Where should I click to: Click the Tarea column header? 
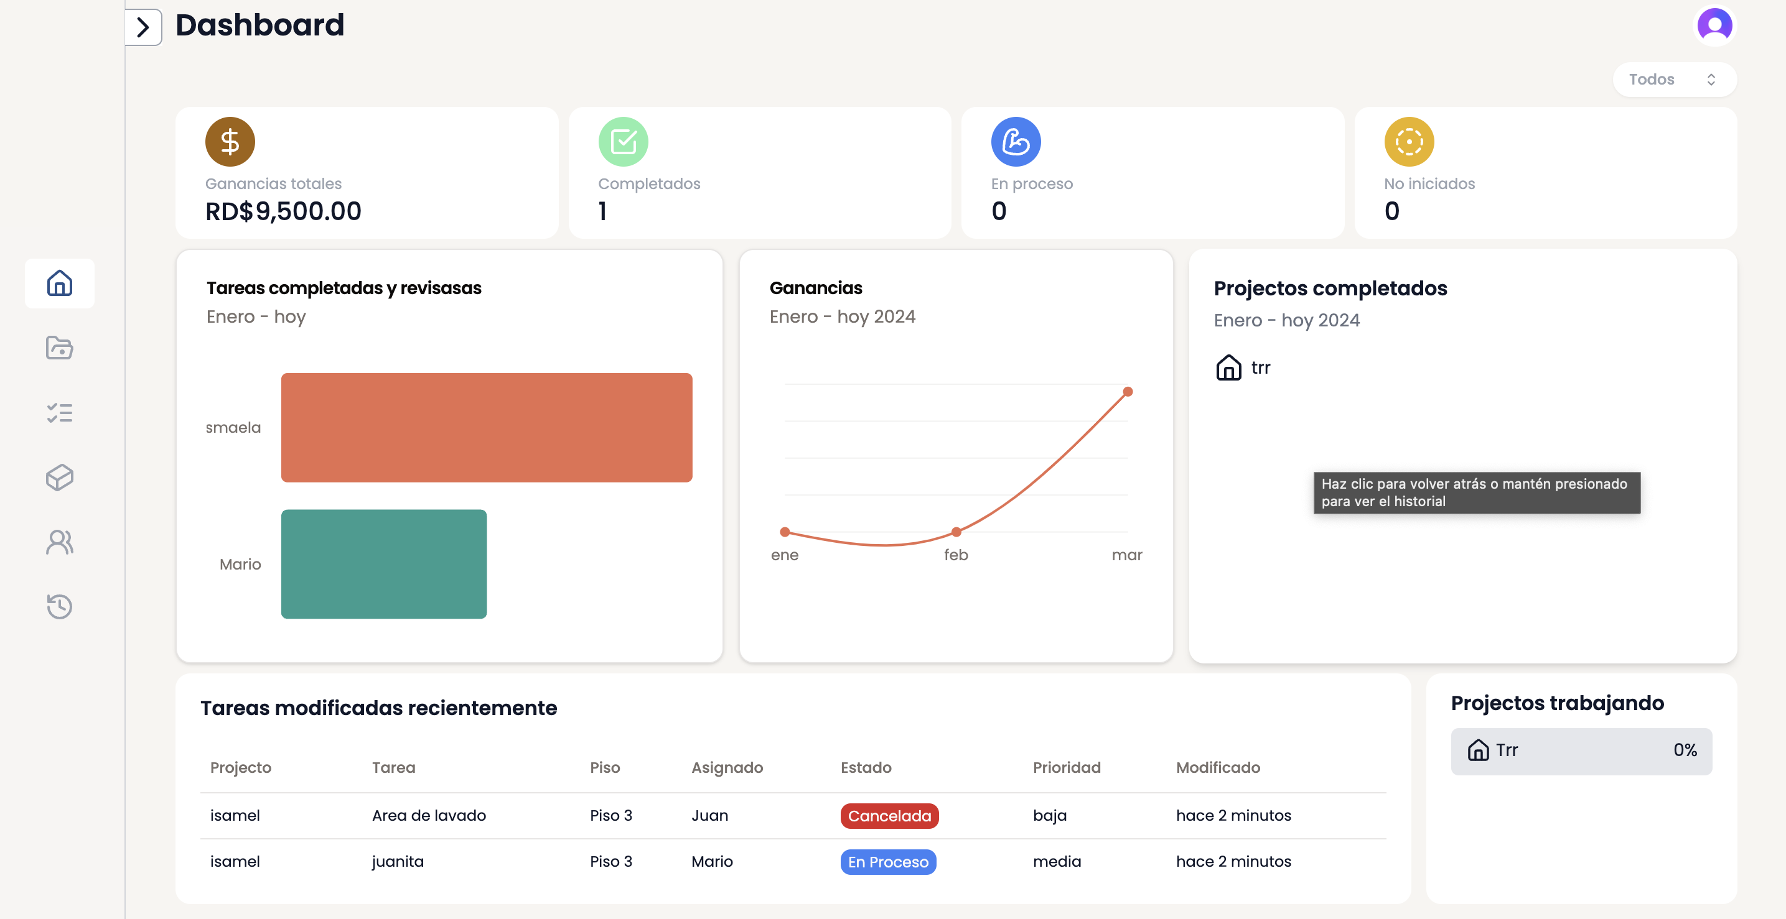[x=393, y=767]
